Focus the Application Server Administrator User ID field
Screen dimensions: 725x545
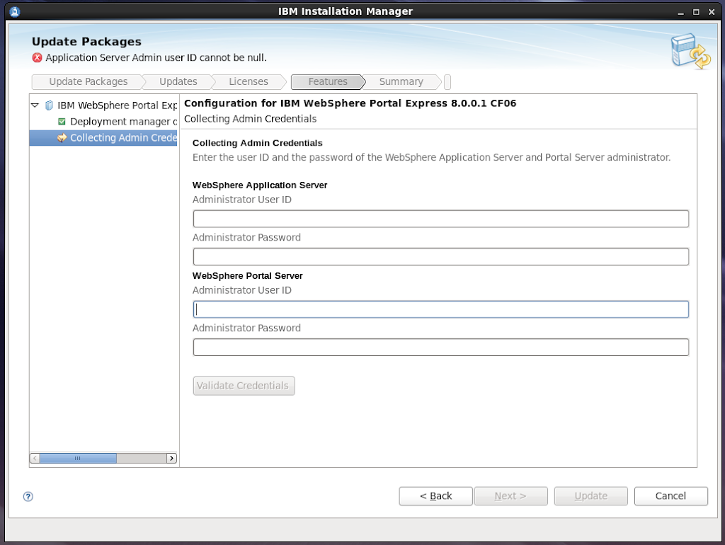pos(440,219)
